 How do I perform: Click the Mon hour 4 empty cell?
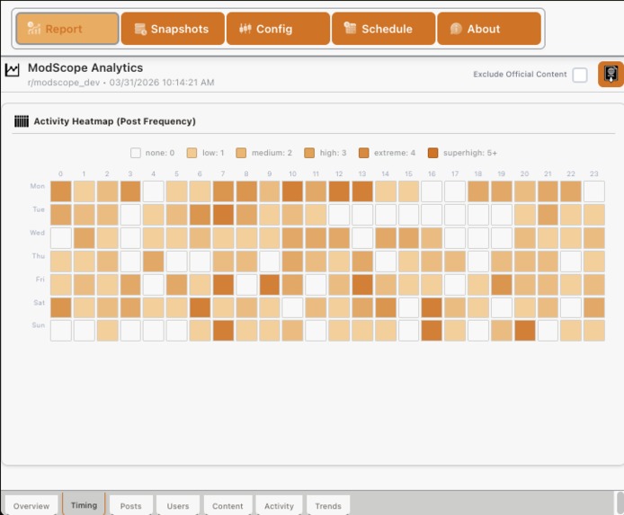[154, 191]
